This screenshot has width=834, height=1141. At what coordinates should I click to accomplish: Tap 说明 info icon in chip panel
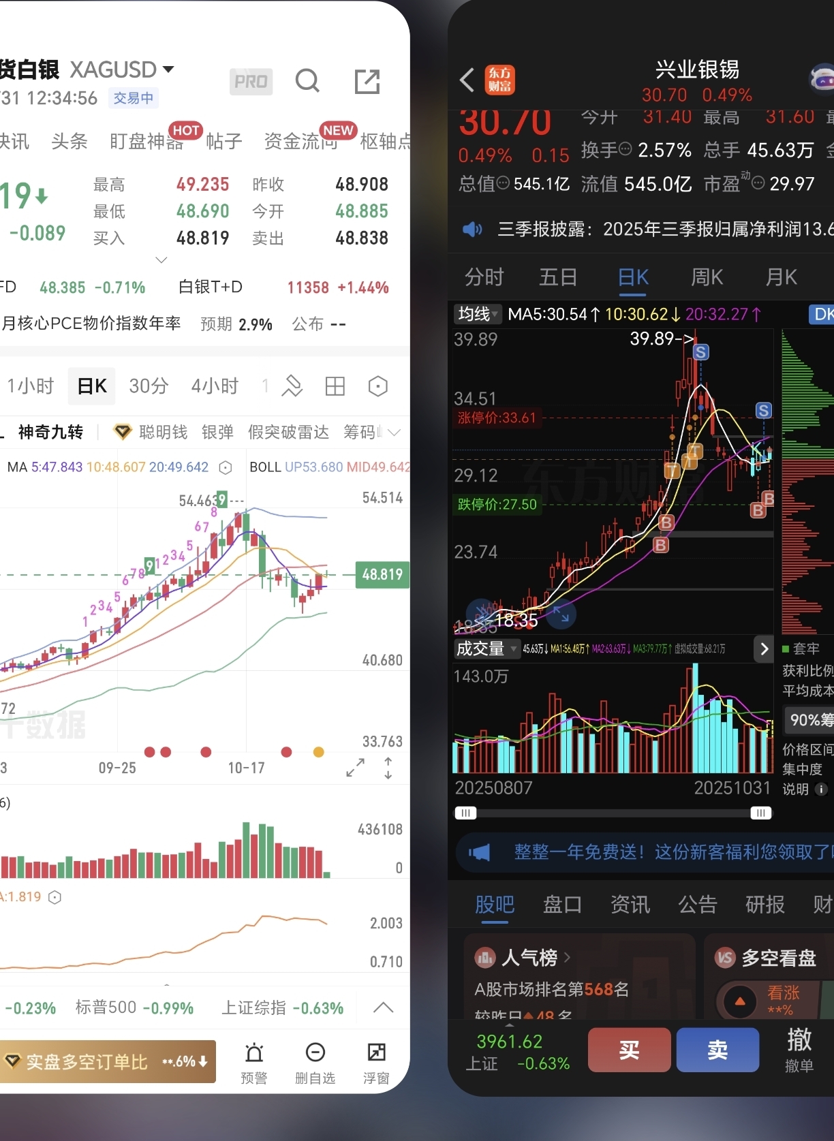(821, 790)
